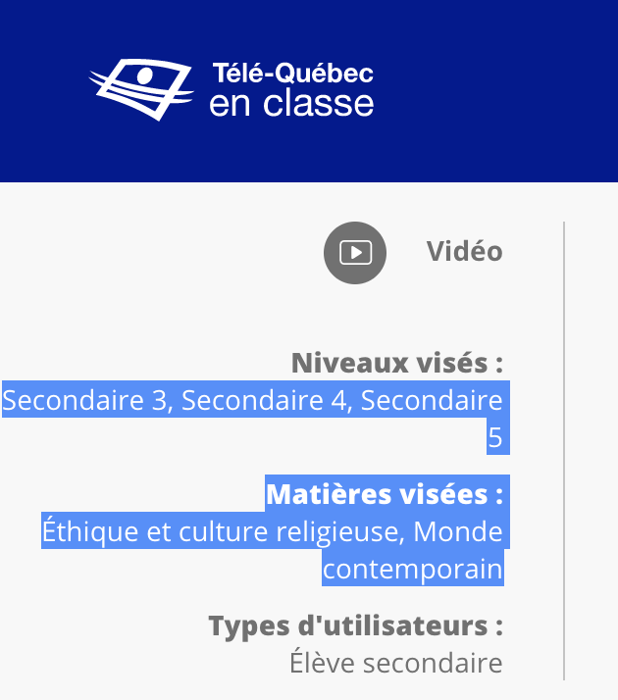Image resolution: width=618 pixels, height=700 pixels.
Task: Click the word 'Monde' in subjects
Action: 458,531
